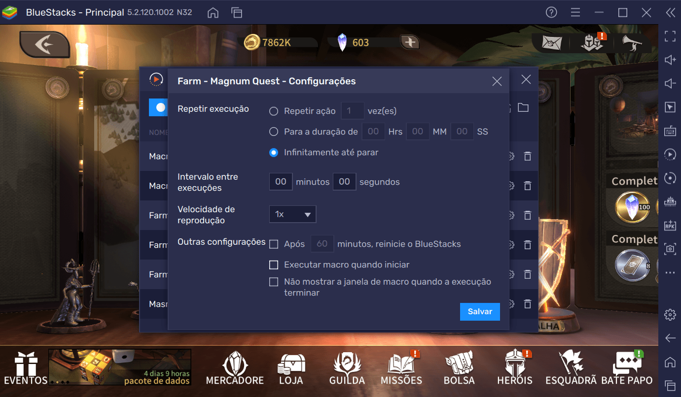681x397 pixels.
Task: Close the macro manager window behind dialog
Action: pyautogui.click(x=526, y=79)
